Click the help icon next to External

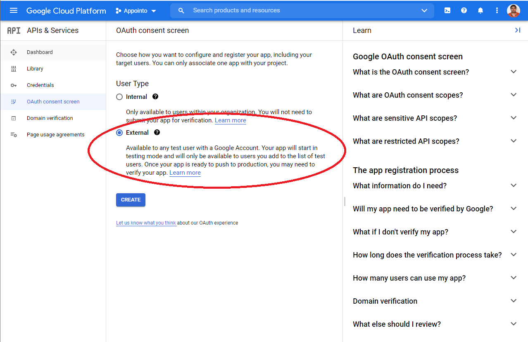(157, 132)
